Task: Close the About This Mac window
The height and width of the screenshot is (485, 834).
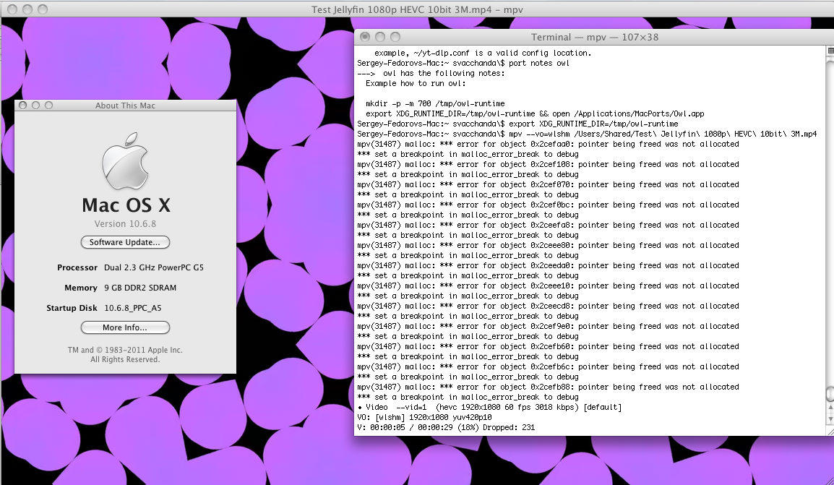Action: (23, 106)
